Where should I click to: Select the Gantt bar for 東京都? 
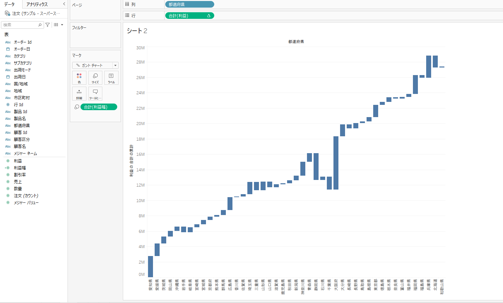376,111
